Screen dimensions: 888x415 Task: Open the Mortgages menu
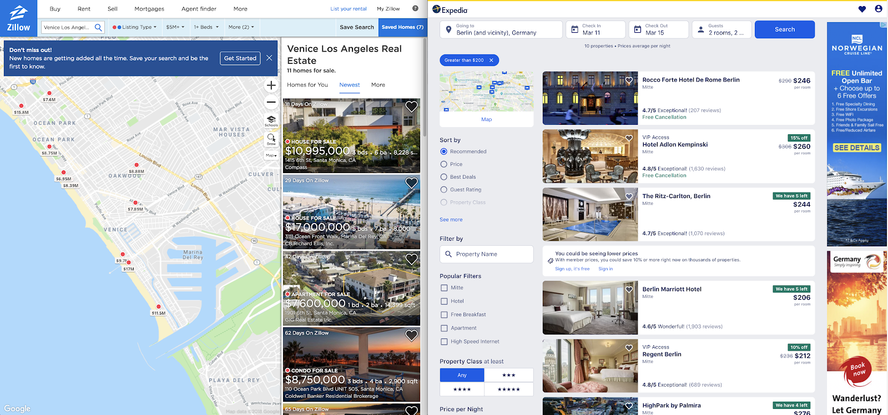(149, 9)
